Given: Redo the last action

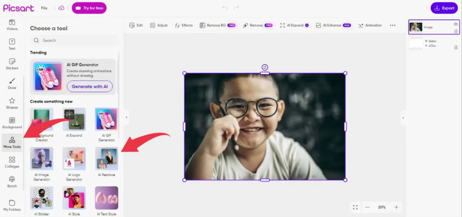Looking at the screenshot, I should [236, 8].
